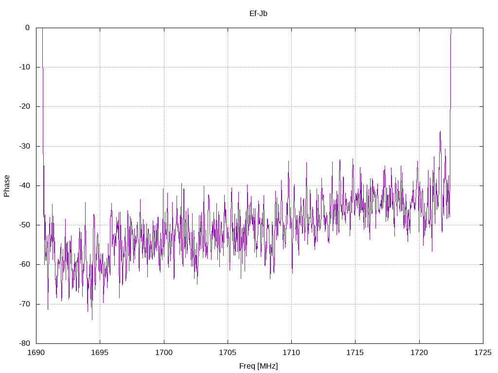
Task: Click the 'Freq [MHz]' x-axis label
Action: point(258,366)
